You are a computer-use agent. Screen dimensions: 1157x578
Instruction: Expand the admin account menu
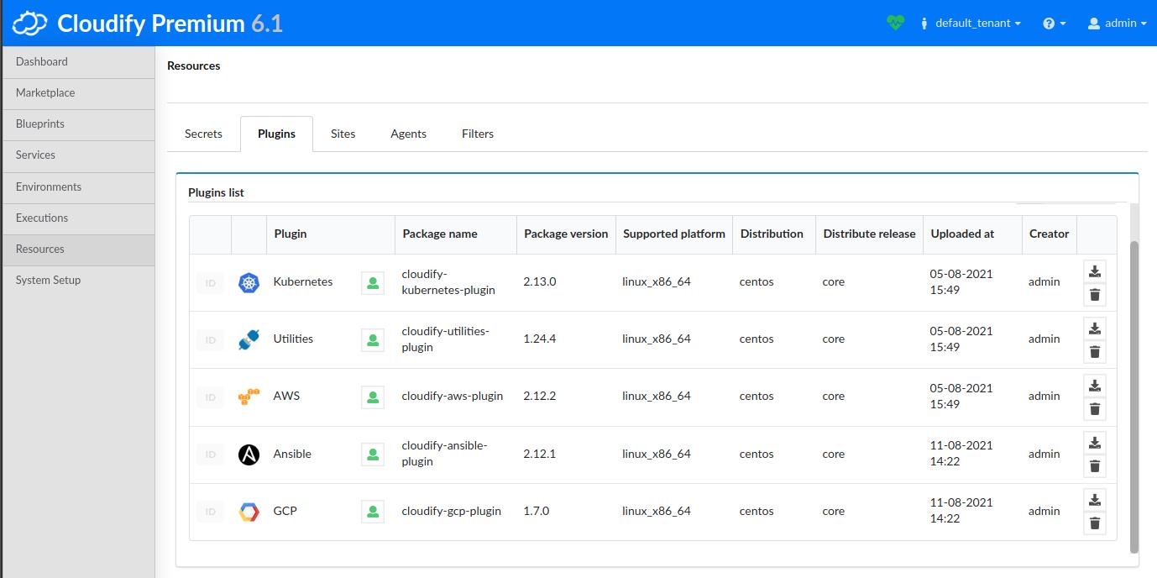1117,23
